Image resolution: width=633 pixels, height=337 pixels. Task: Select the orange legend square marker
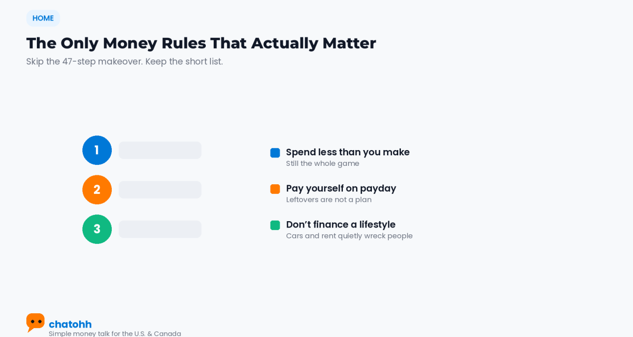tap(275, 189)
